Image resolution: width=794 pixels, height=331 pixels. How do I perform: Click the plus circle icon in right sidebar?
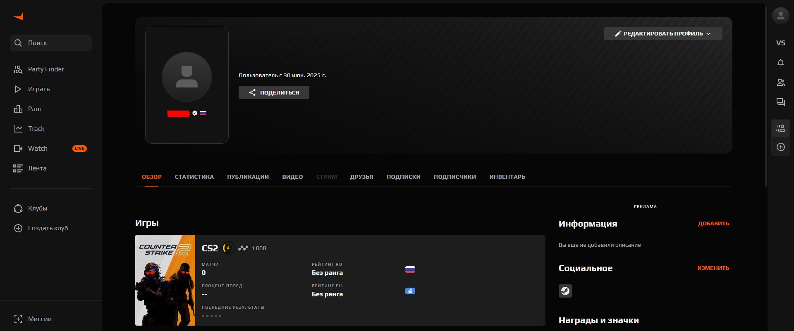pos(780,147)
